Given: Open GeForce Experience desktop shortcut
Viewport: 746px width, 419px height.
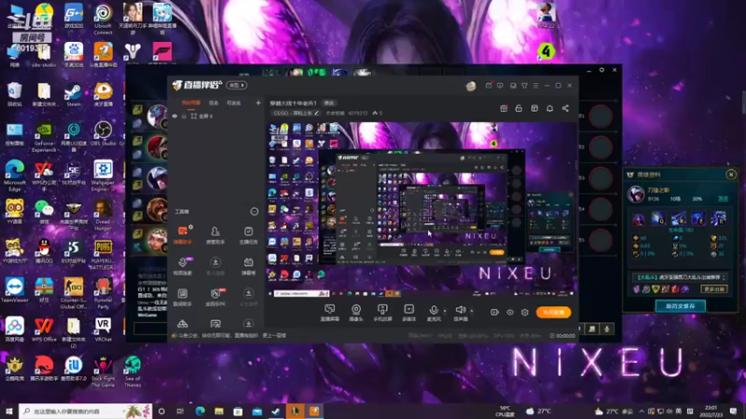Looking at the screenshot, I should pos(44,137).
